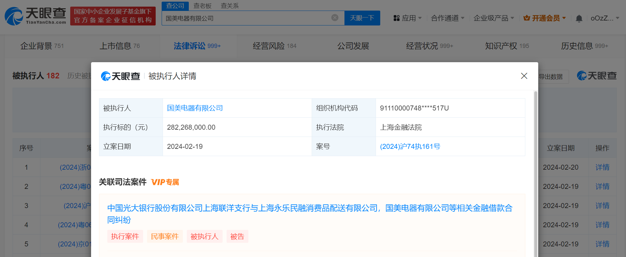
Task: Open the 国美电器有限公司 company link
Action: [x=195, y=108]
